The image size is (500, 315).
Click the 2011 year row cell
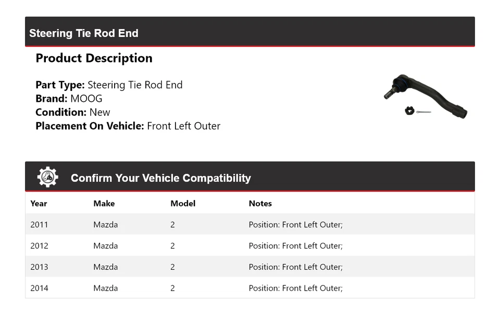tap(39, 225)
